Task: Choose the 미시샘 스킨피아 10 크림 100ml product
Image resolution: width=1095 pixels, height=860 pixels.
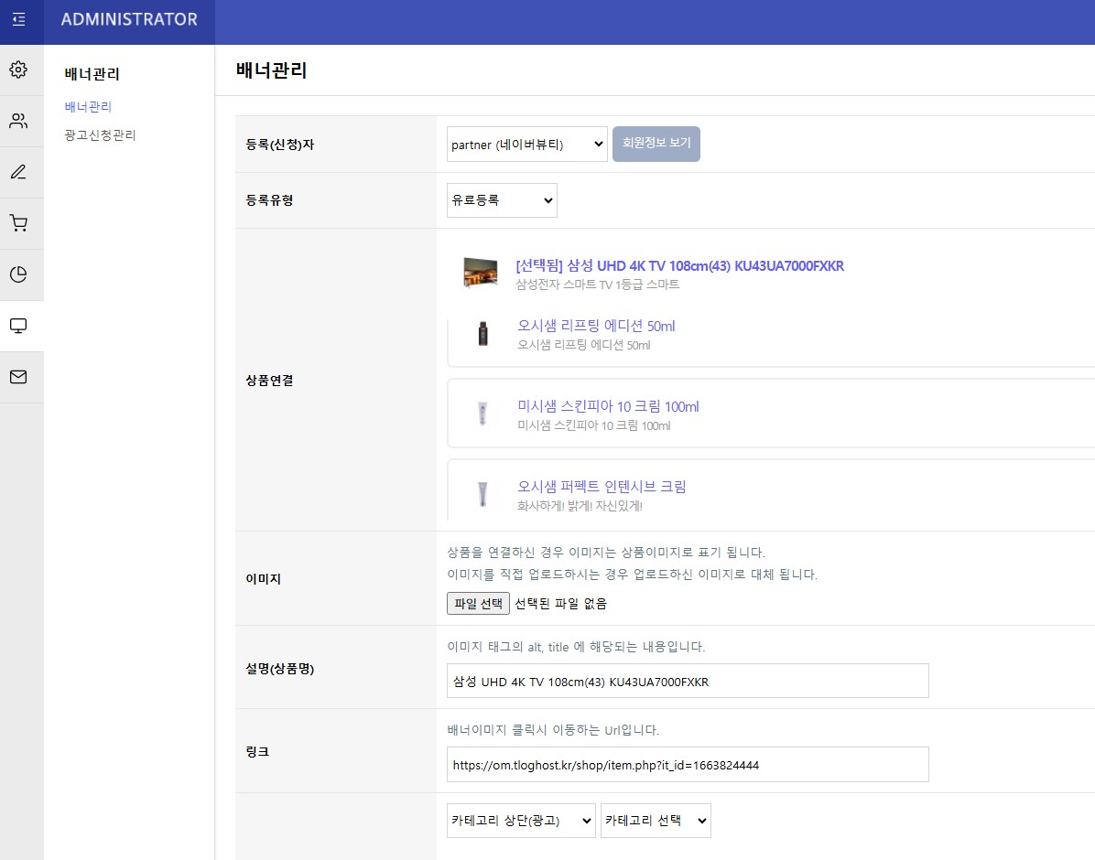Action: (x=608, y=406)
